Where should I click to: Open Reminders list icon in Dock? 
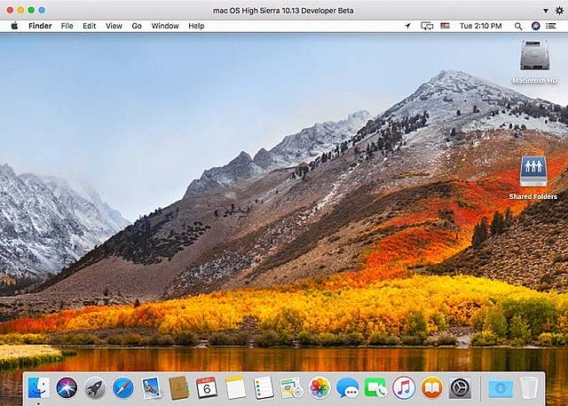point(264,388)
